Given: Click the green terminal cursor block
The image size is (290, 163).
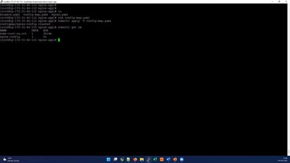Looking at the screenshot, I should pos(59,40).
